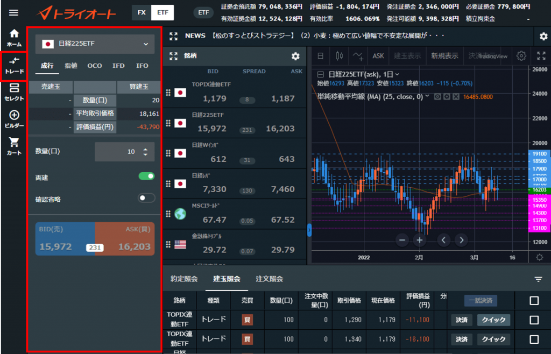Turn off the 両建 switch

tap(146, 176)
